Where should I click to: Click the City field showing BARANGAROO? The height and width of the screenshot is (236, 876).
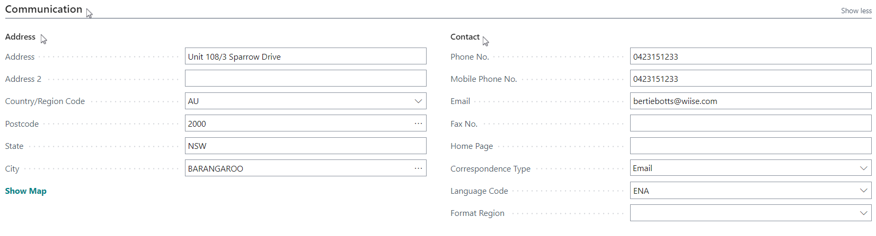pyautogui.click(x=298, y=168)
